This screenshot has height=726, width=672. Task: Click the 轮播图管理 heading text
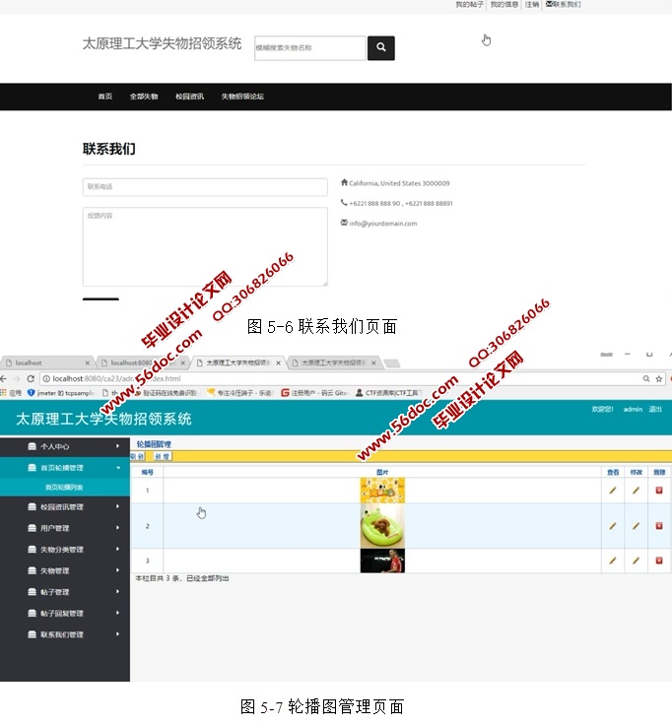click(x=154, y=444)
